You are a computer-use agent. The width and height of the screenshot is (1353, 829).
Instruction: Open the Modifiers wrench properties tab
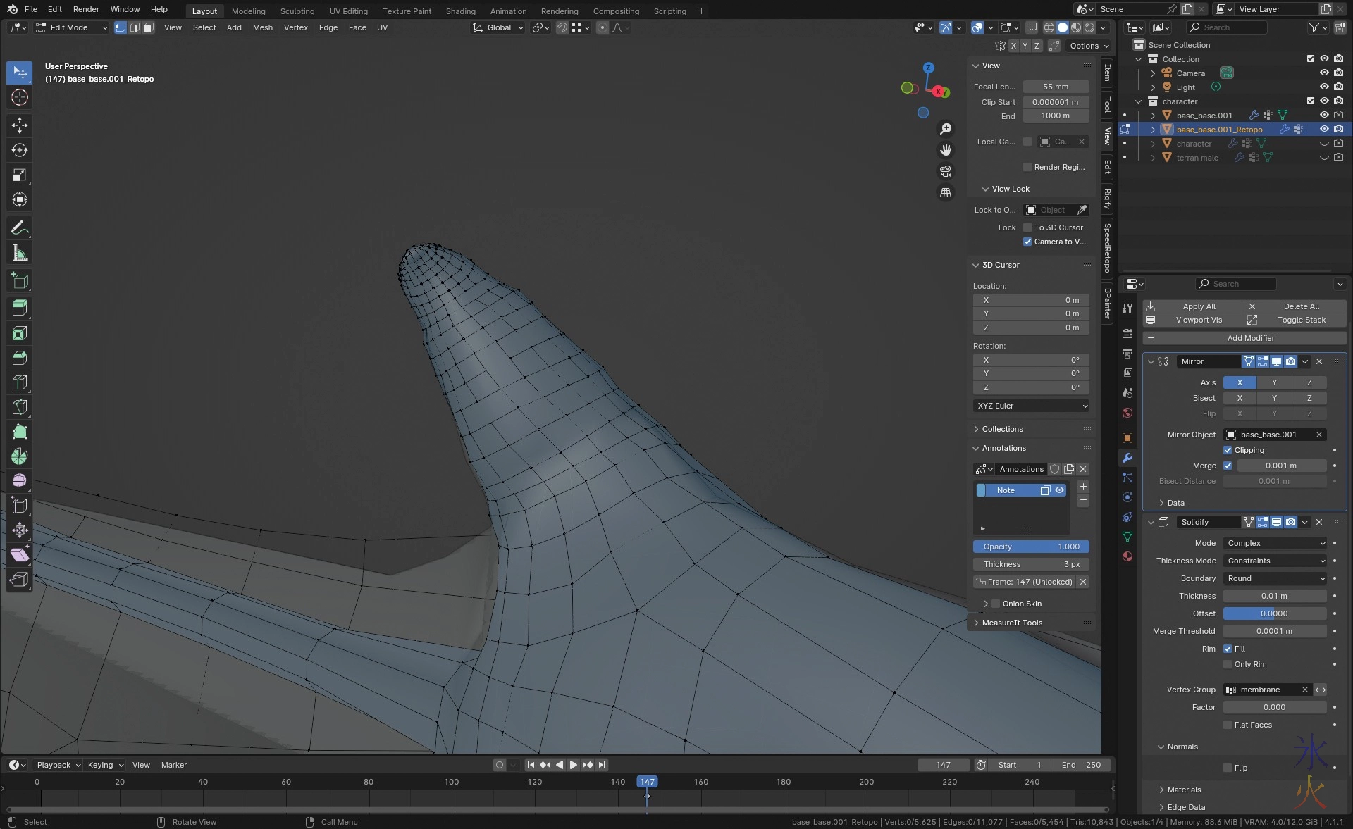click(1127, 458)
